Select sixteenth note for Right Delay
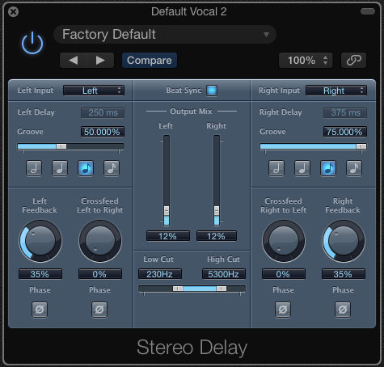Viewport: 384px width, 367px height. [354, 168]
